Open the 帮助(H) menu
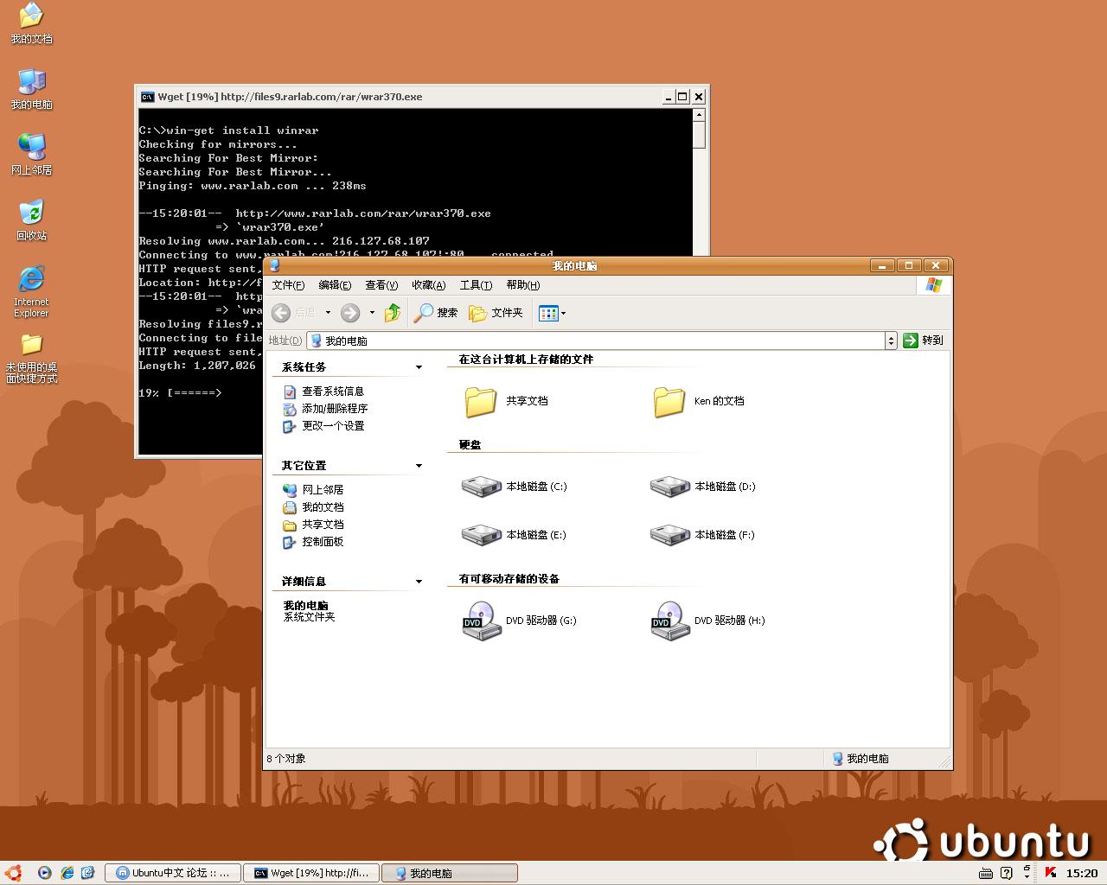The image size is (1107, 885). pos(523,285)
